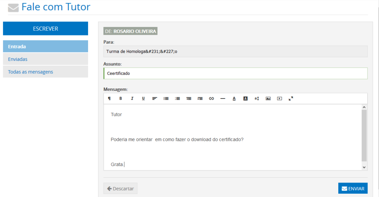Apply italic formatting to message text
379x197 pixels.
pos(132,98)
